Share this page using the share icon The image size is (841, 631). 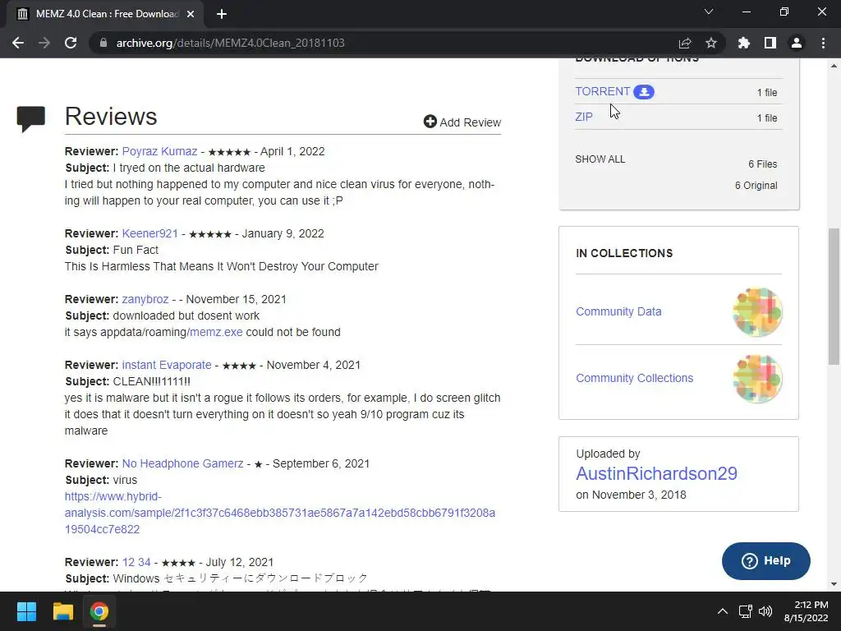[685, 43]
